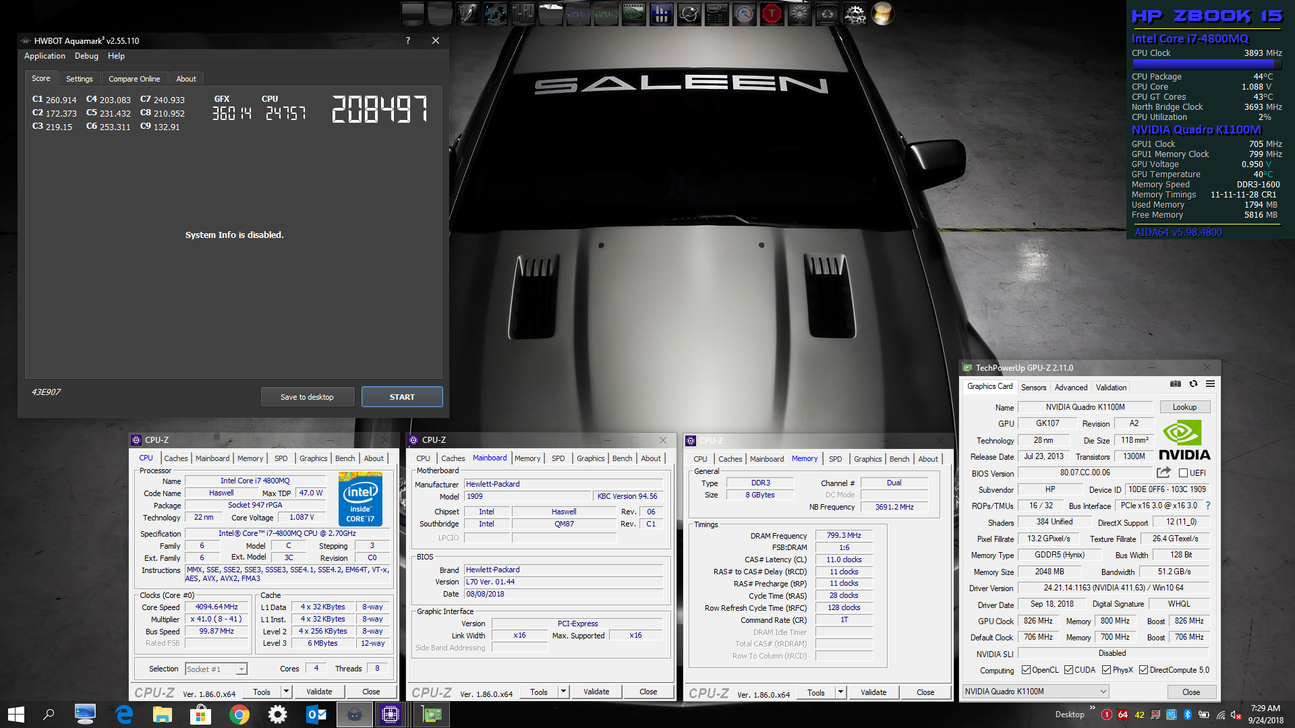Open the Sensors tab in GPU-Z

tap(1033, 388)
